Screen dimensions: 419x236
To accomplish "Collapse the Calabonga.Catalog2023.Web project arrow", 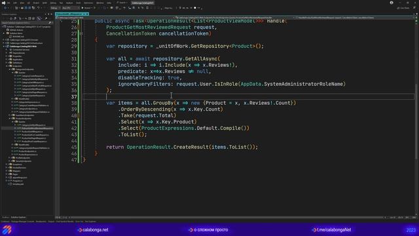I will (x=4, y=47).
